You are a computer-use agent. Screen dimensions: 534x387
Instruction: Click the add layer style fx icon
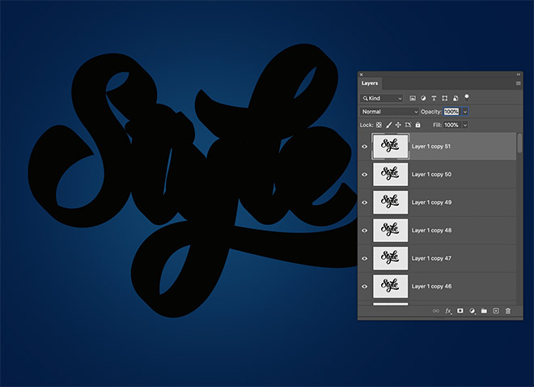click(x=448, y=311)
